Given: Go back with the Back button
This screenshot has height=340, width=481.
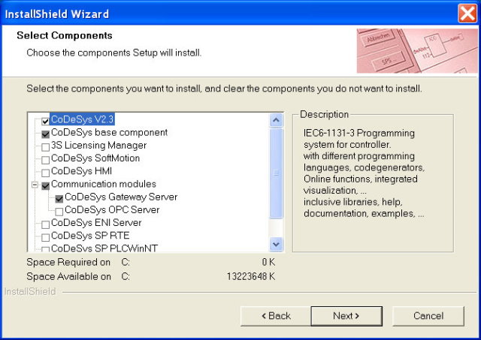Looking at the screenshot, I should (274, 316).
